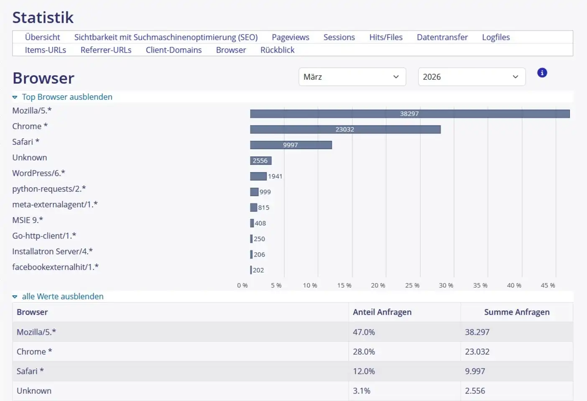The height and width of the screenshot is (401, 587).
Task: View the Logfiles tab
Action: click(x=495, y=37)
